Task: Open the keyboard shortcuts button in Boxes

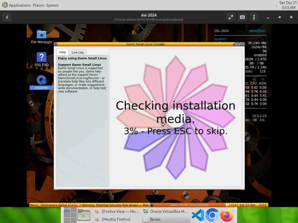Action: (x=242, y=17)
